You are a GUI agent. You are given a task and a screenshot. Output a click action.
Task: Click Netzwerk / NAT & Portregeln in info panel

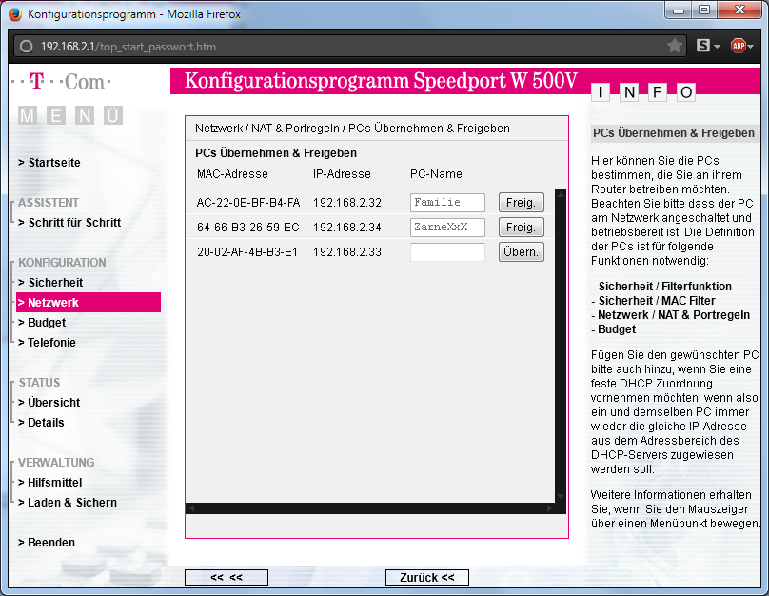(674, 315)
